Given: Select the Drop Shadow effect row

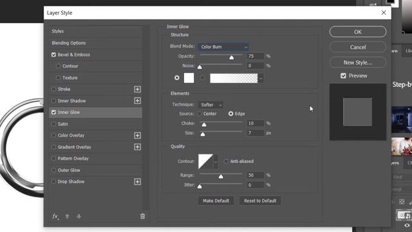Looking at the screenshot, I should click(x=96, y=182).
